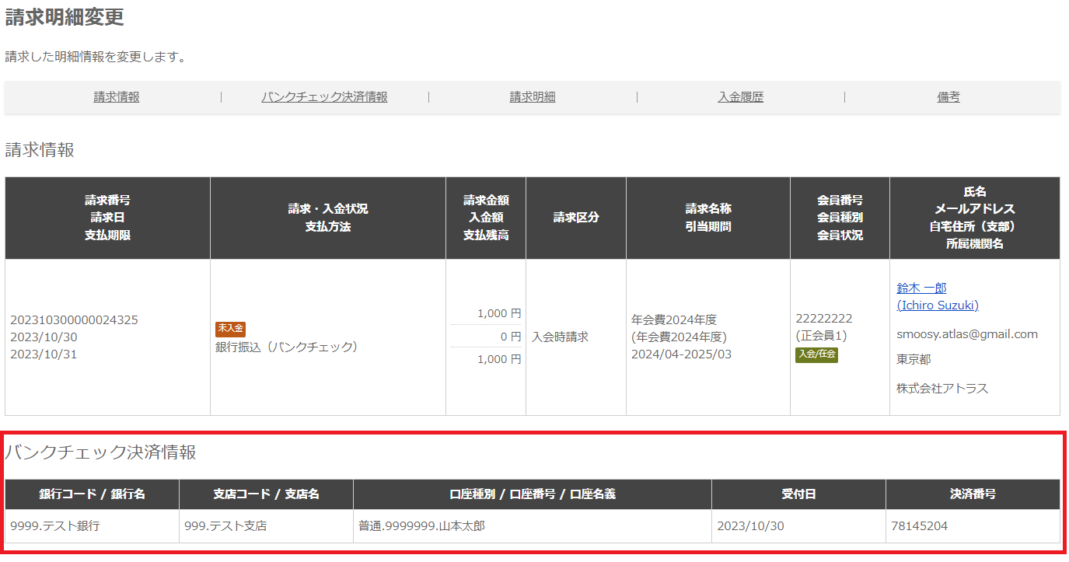The width and height of the screenshot is (1069, 562).
Task: Click member number 22222222
Action: (824, 319)
